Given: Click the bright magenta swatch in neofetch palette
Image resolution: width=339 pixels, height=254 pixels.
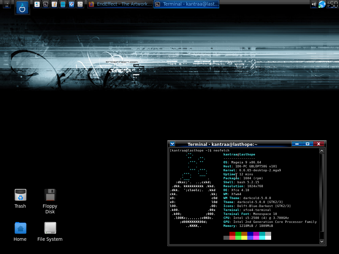Looking at the screenshot, I should [256, 237].
